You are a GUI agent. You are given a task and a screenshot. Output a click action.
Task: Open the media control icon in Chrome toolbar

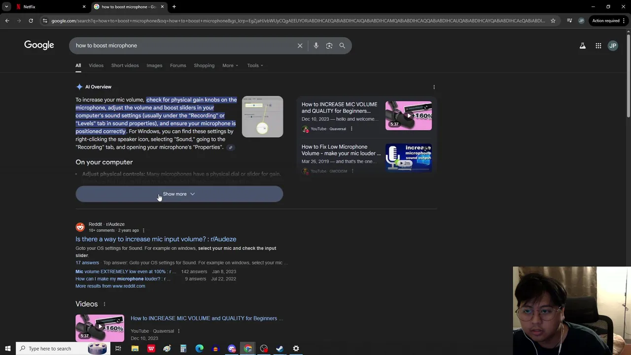(x=569, y=21)
